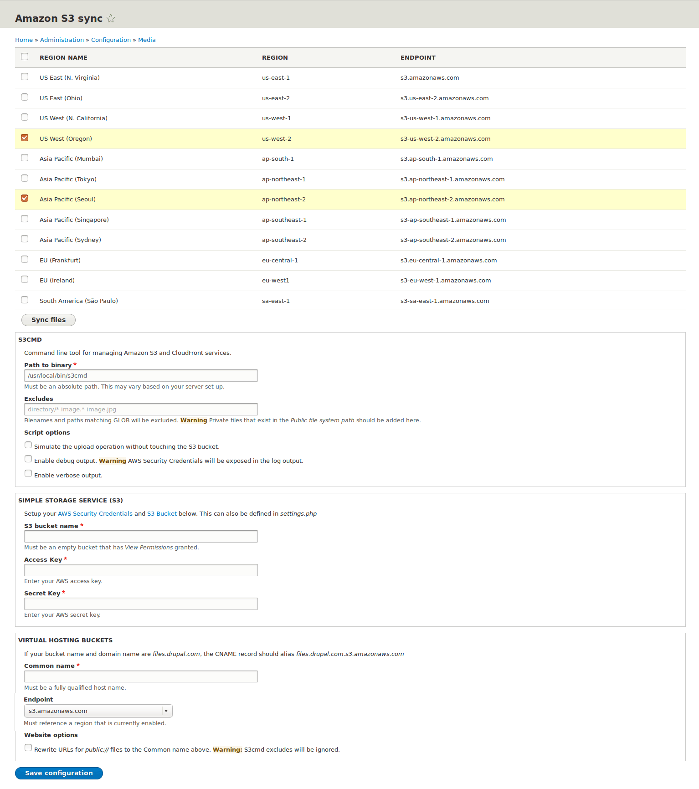Click the Amazon S3 sync page title
Screen dimensions: 699x789
tap(59, 18)
